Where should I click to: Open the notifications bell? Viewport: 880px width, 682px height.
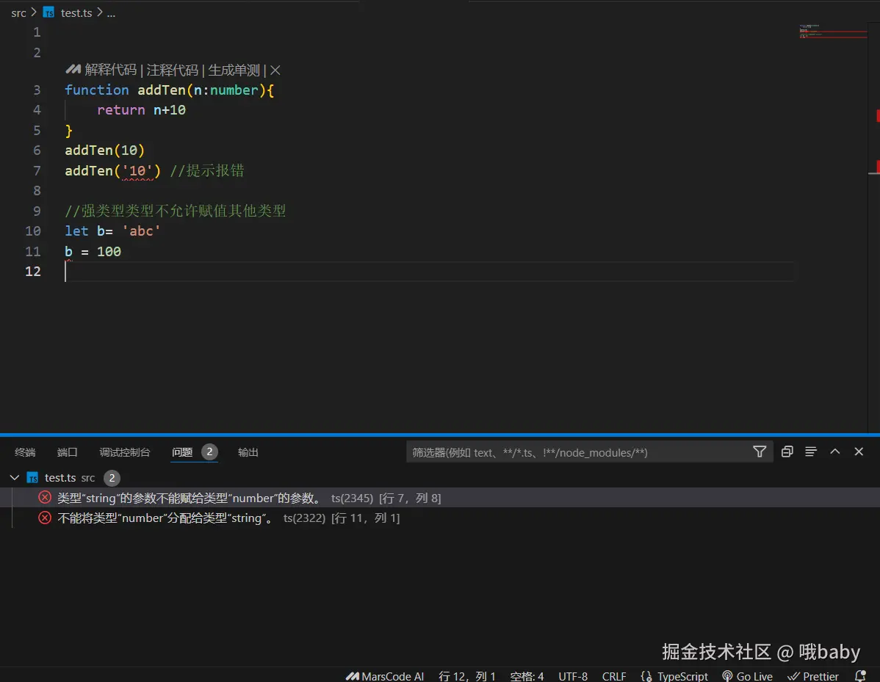(x=860, y=676)
